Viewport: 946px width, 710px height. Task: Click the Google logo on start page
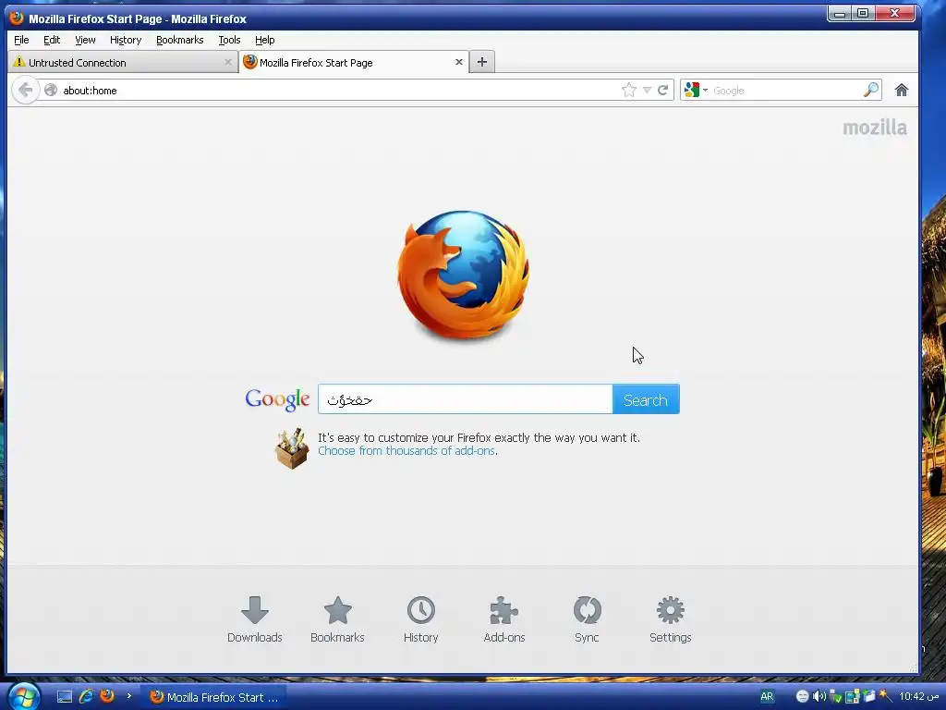pos(277,399)
